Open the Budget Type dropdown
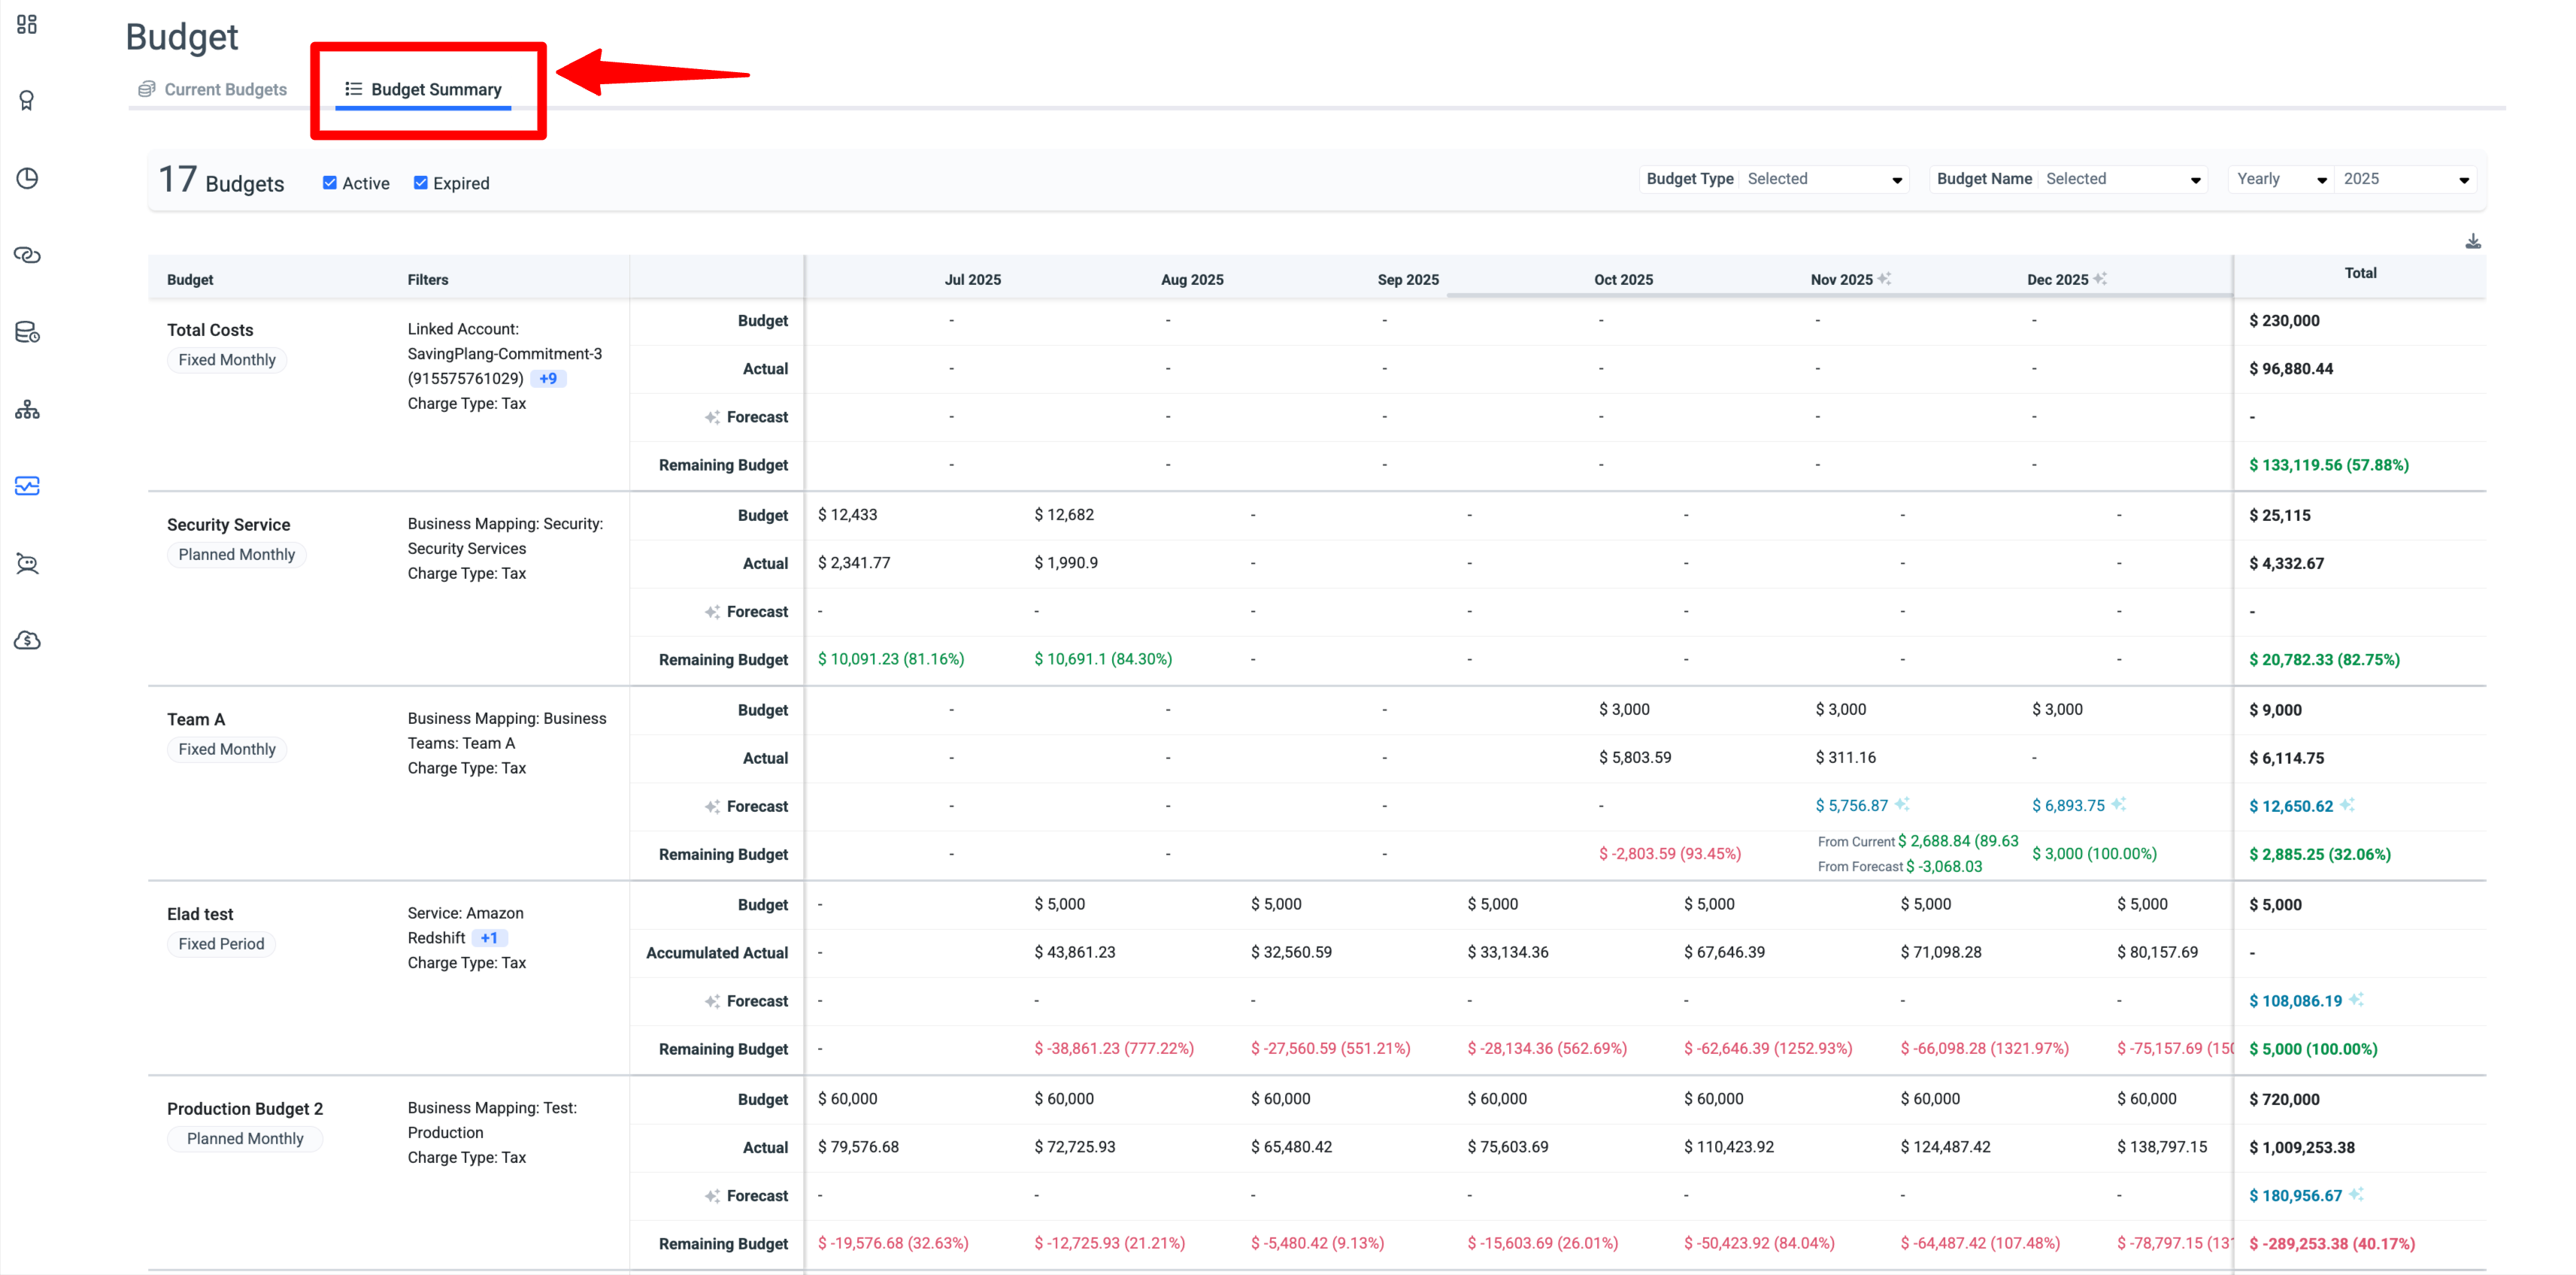Screen dimensions: 2576x1275 pyautogui.click(x=1823, y=179)
